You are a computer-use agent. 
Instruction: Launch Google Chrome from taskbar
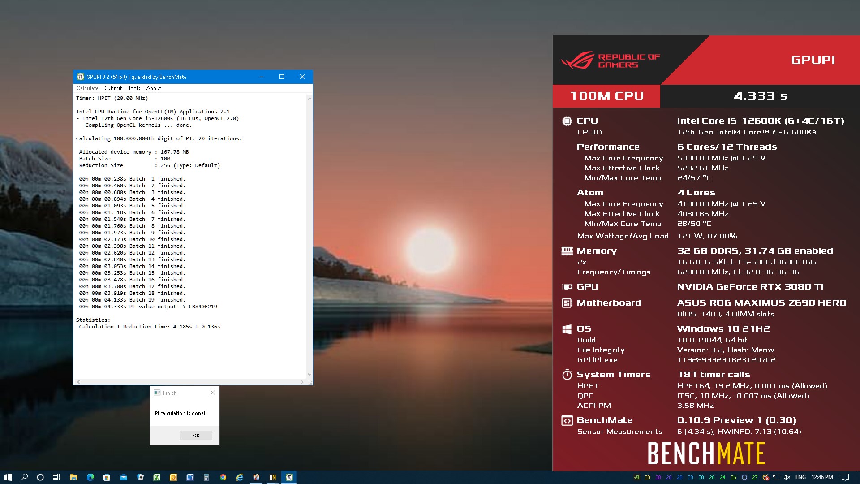[x=223, y=477]
